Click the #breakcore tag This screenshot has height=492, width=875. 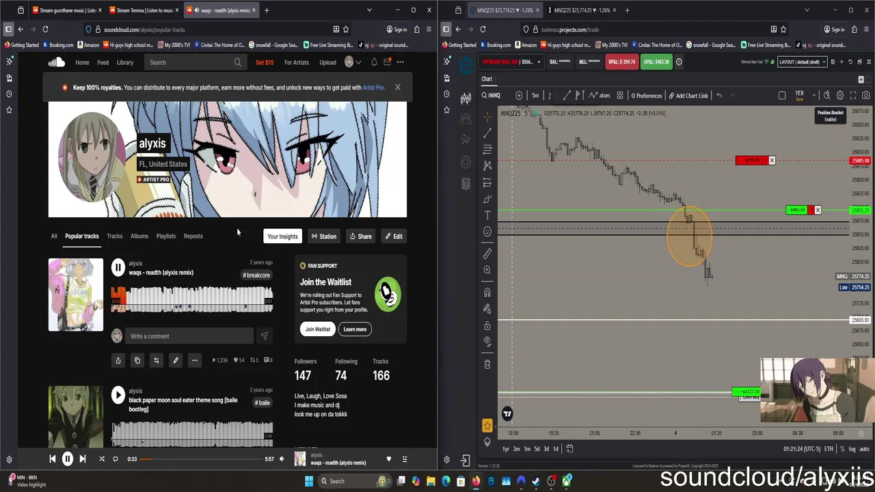pos(257,275)
